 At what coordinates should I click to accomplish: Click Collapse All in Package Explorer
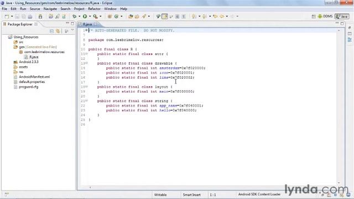coord(51,31)
